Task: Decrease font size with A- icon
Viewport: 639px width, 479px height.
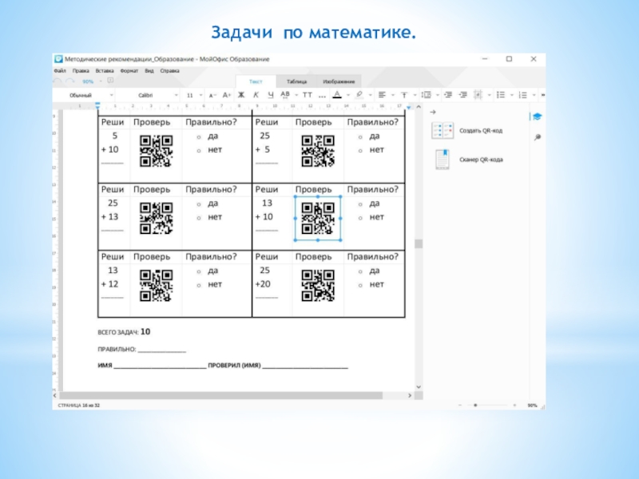Action: pyautogui.click(x=212, y=95)
